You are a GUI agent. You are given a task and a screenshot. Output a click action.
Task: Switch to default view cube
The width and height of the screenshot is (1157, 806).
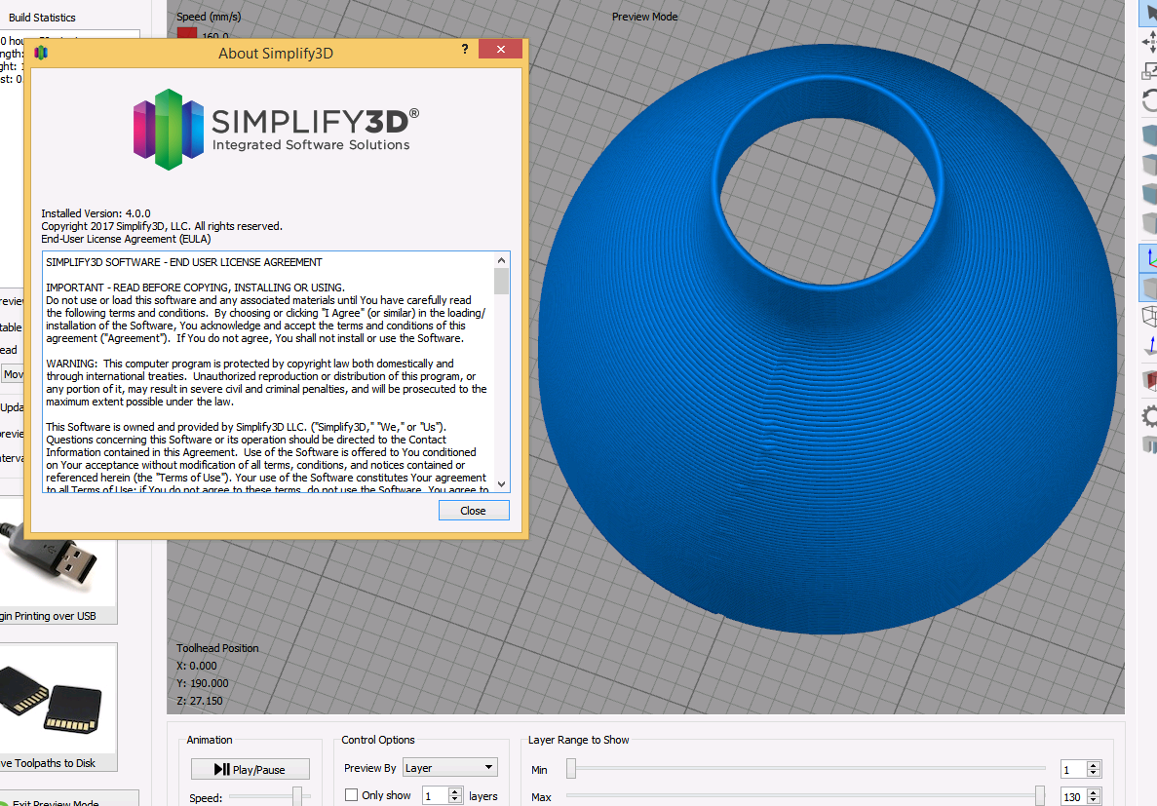(1149, 135)
